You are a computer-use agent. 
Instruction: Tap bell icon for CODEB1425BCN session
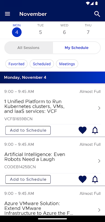(x=95, y=179)
